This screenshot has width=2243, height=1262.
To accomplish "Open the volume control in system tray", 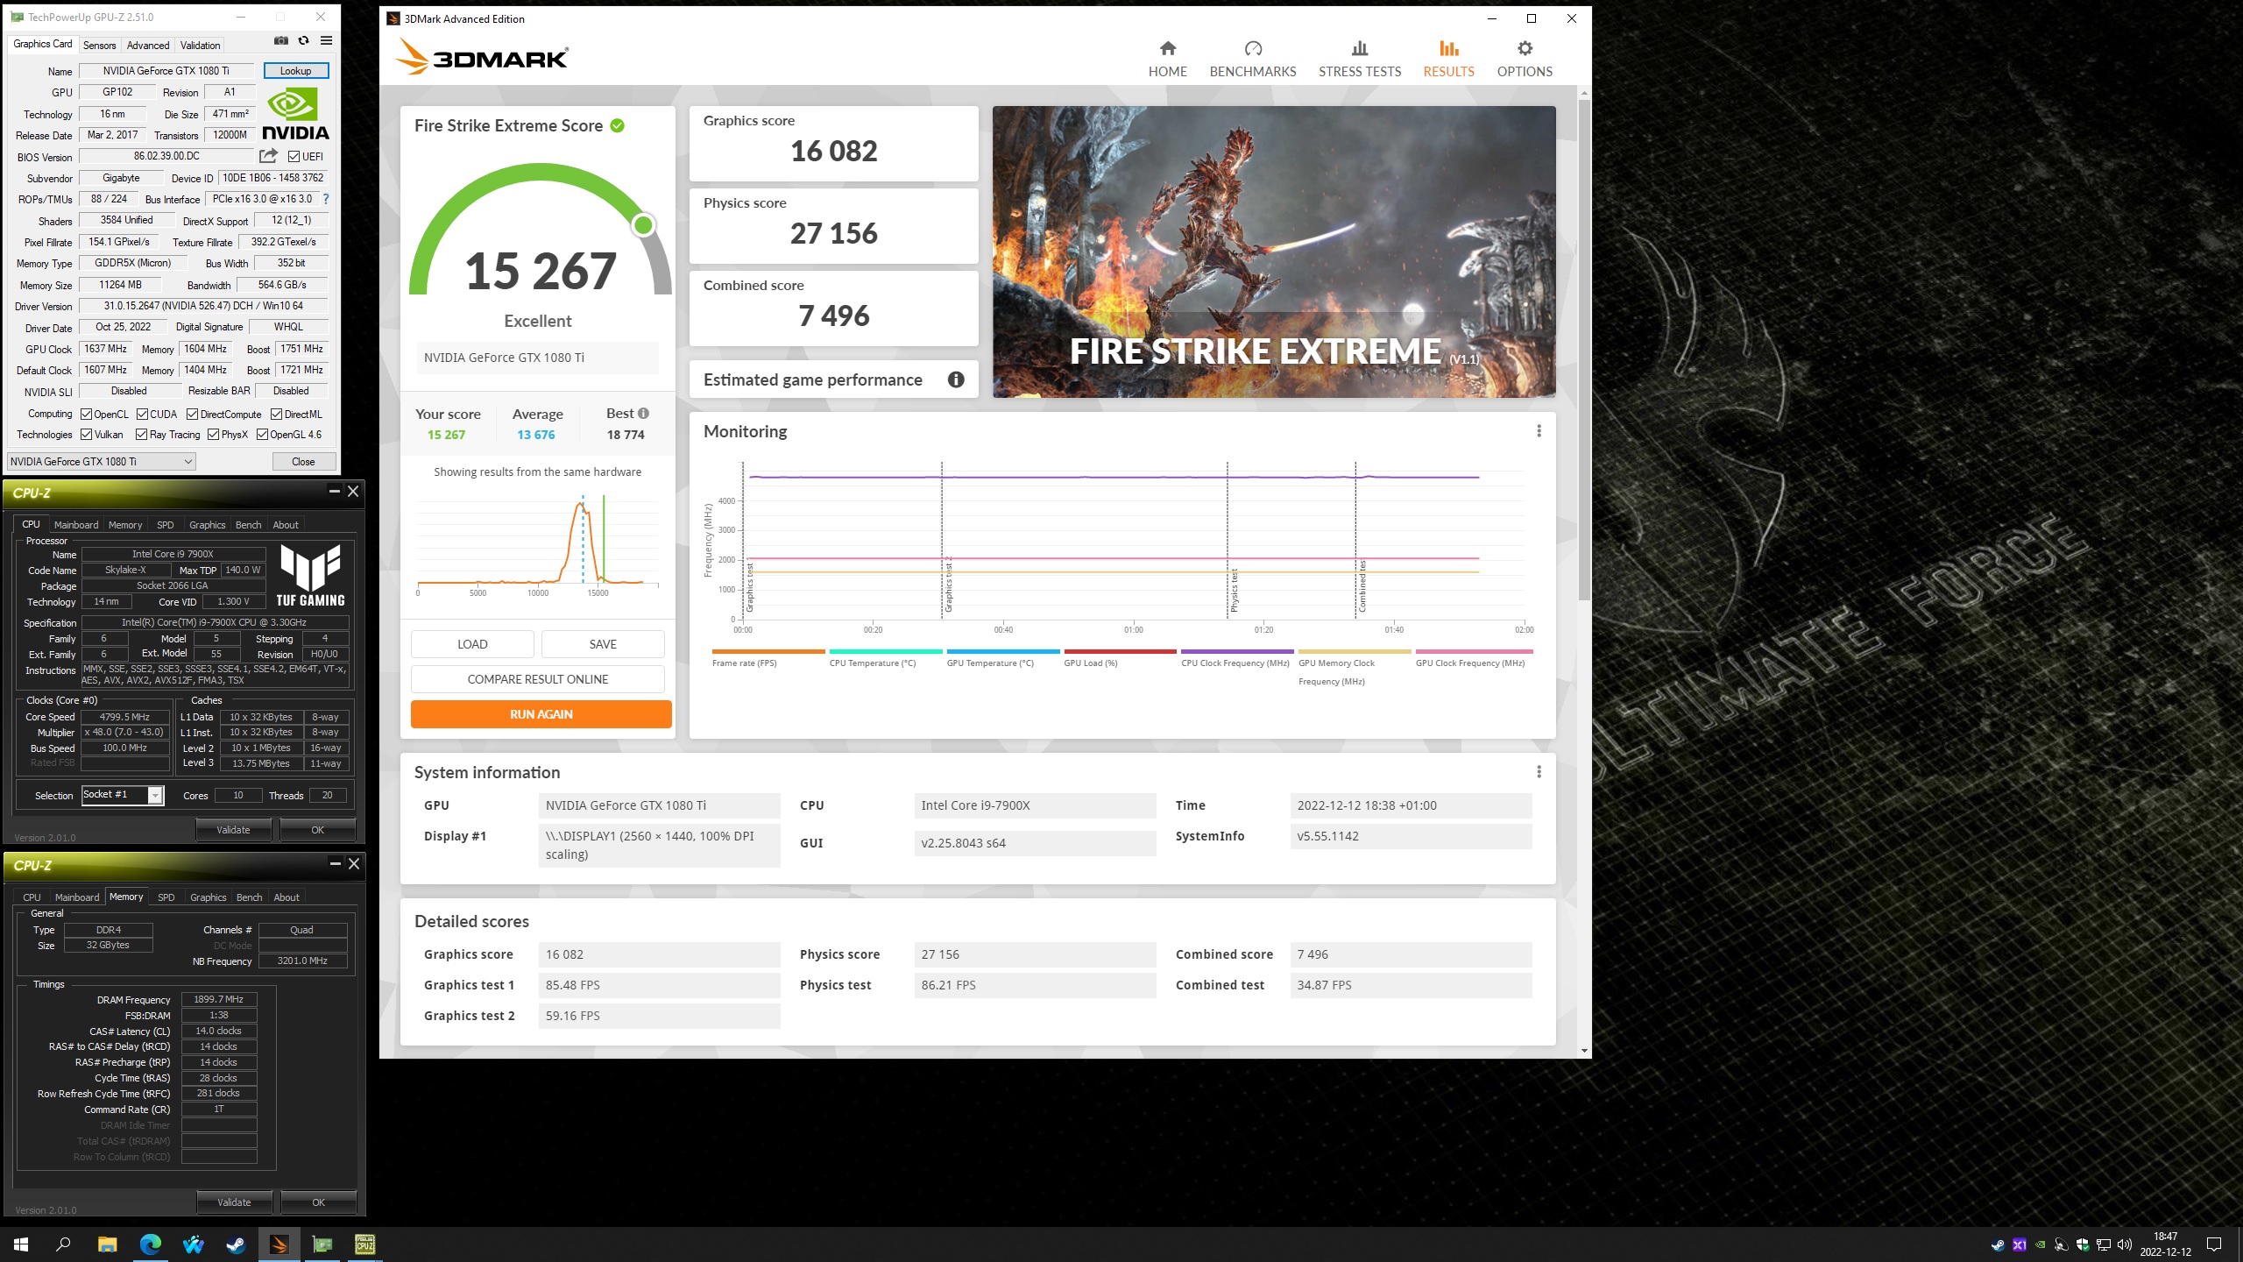I will point(2124,1244).
